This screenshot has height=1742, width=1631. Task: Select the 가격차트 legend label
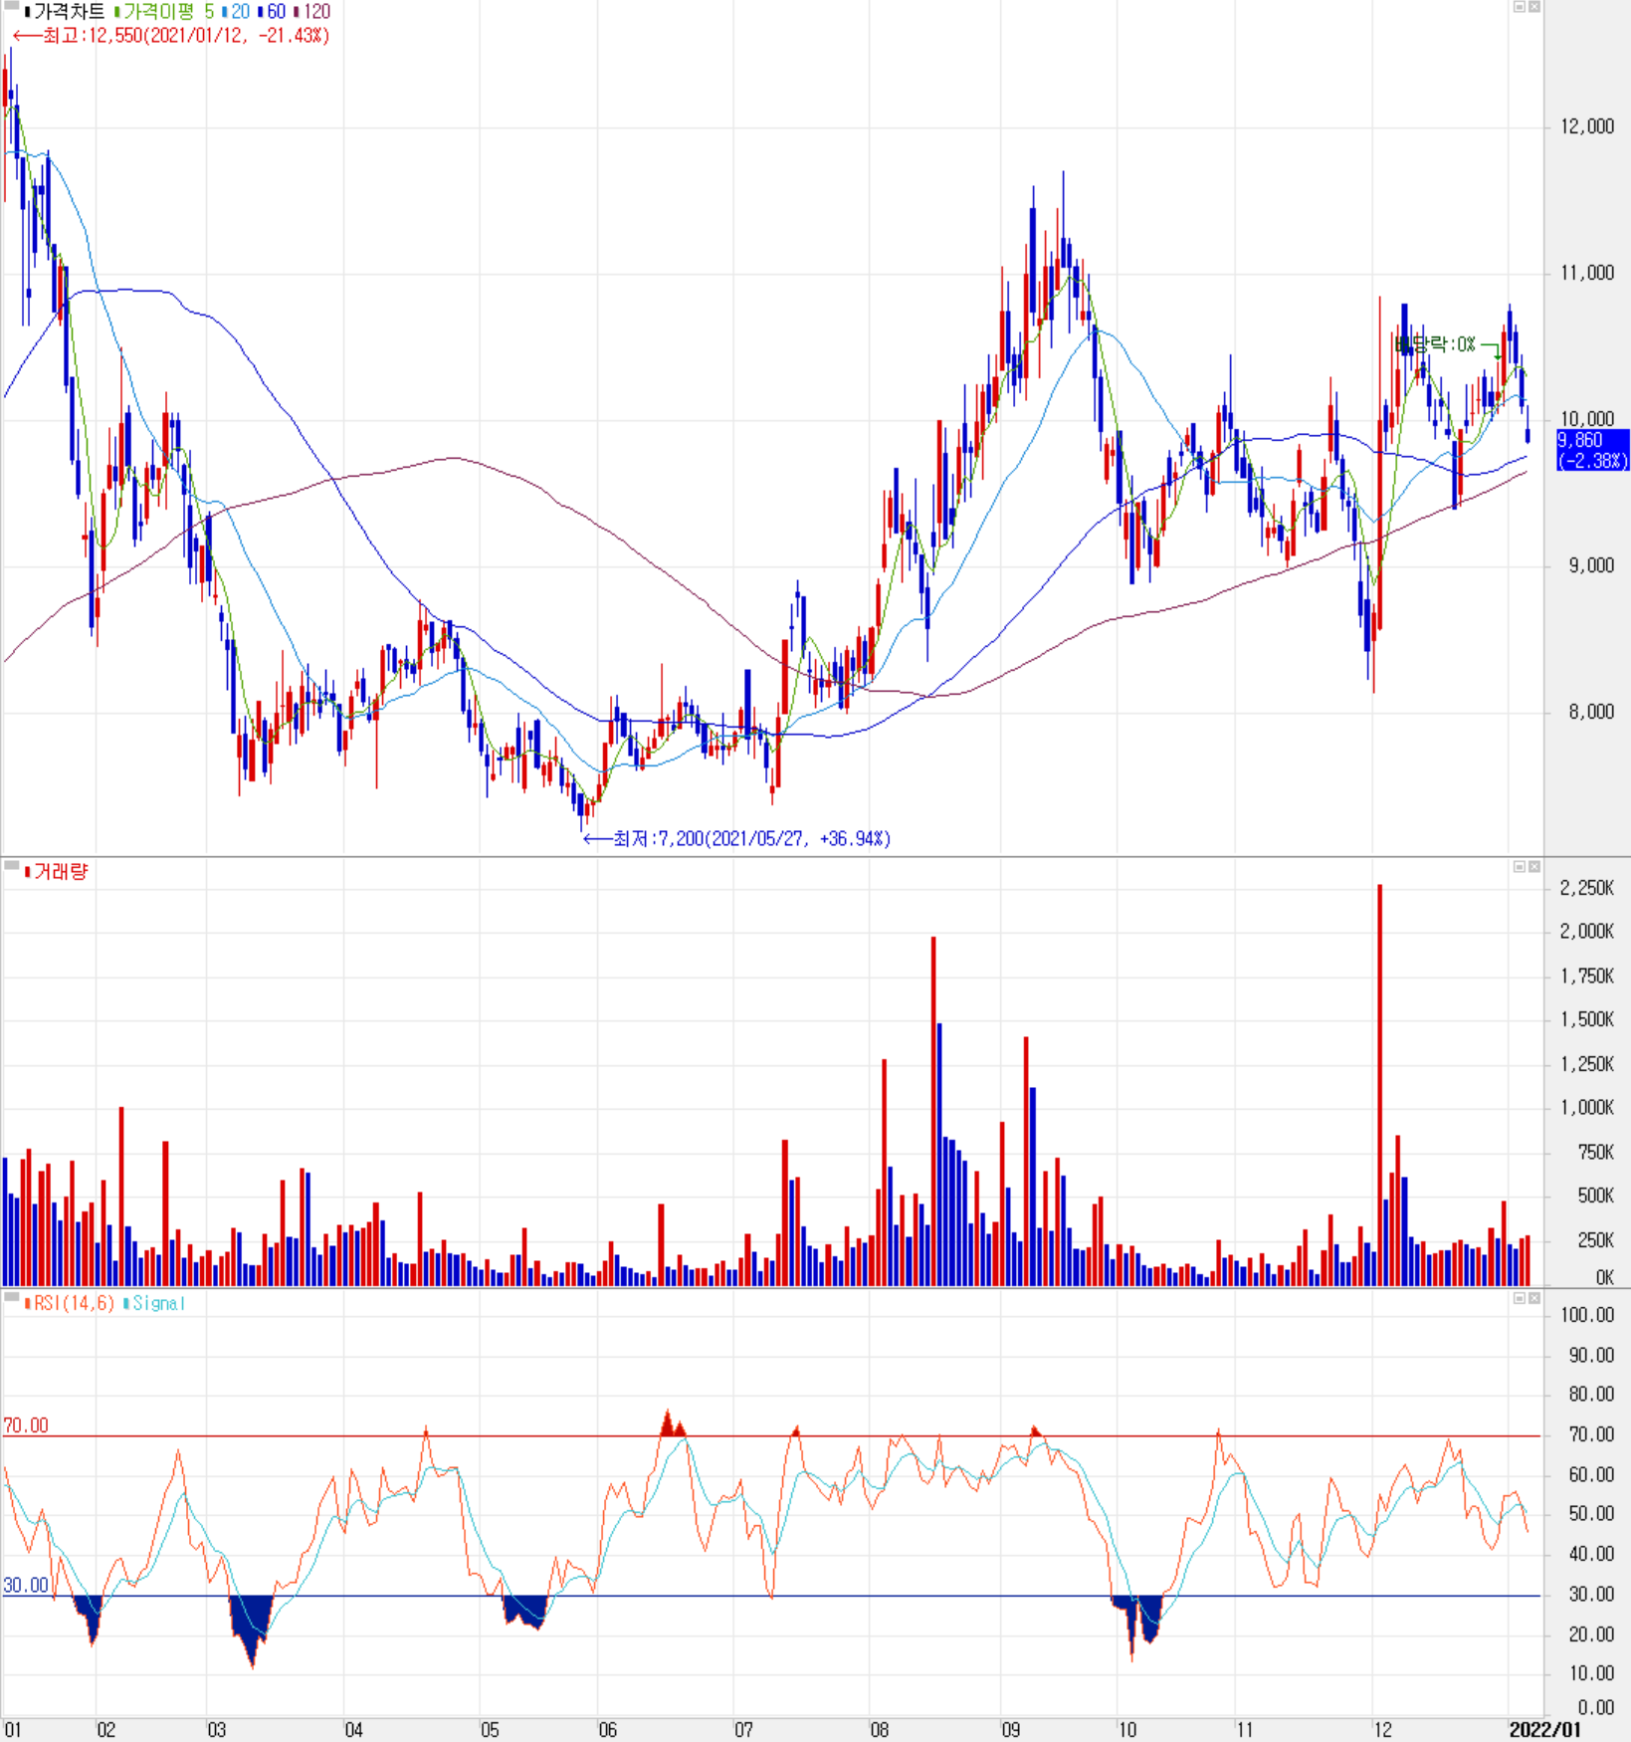coord(69,12)
